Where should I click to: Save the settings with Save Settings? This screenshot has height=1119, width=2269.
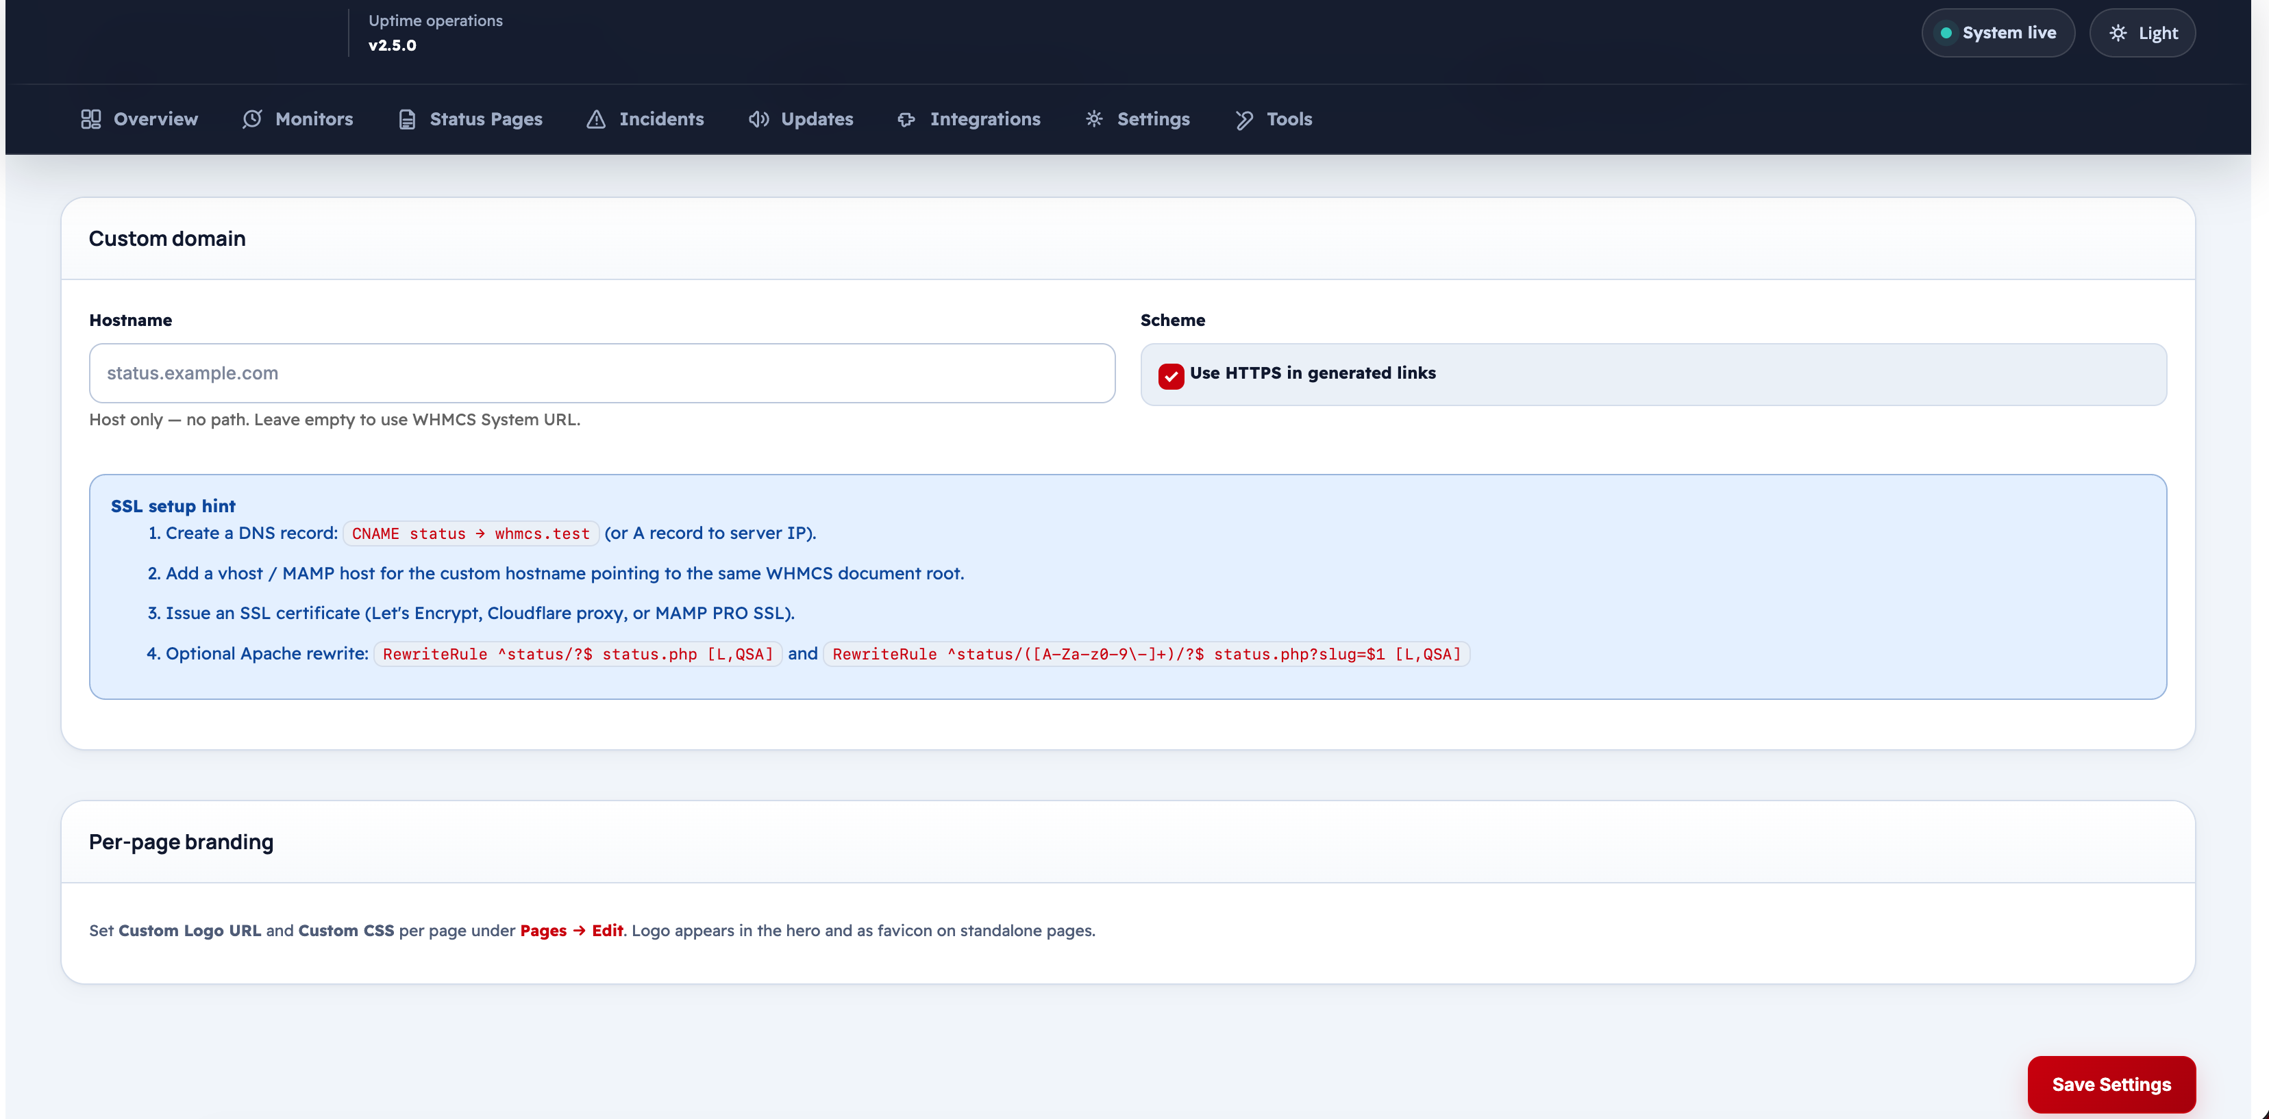click(x=2111, y=1085)
